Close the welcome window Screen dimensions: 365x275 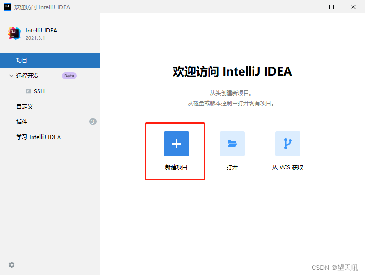pyautogui.click(x=353, y=7)
